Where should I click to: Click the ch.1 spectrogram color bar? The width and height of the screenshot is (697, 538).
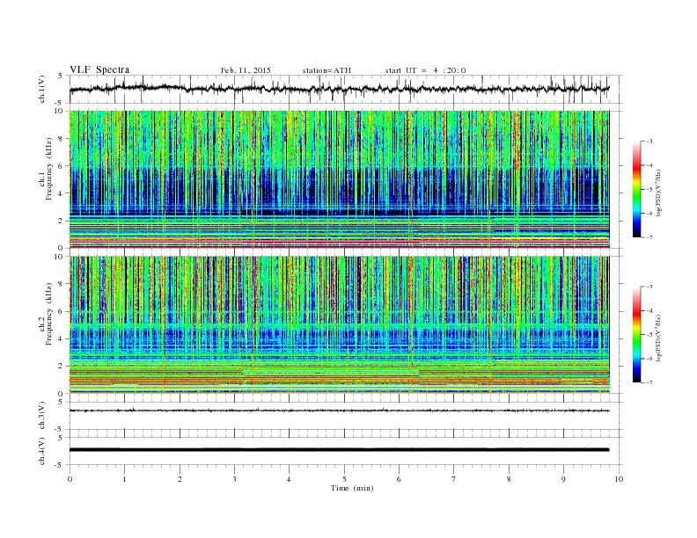click(636, 189)
